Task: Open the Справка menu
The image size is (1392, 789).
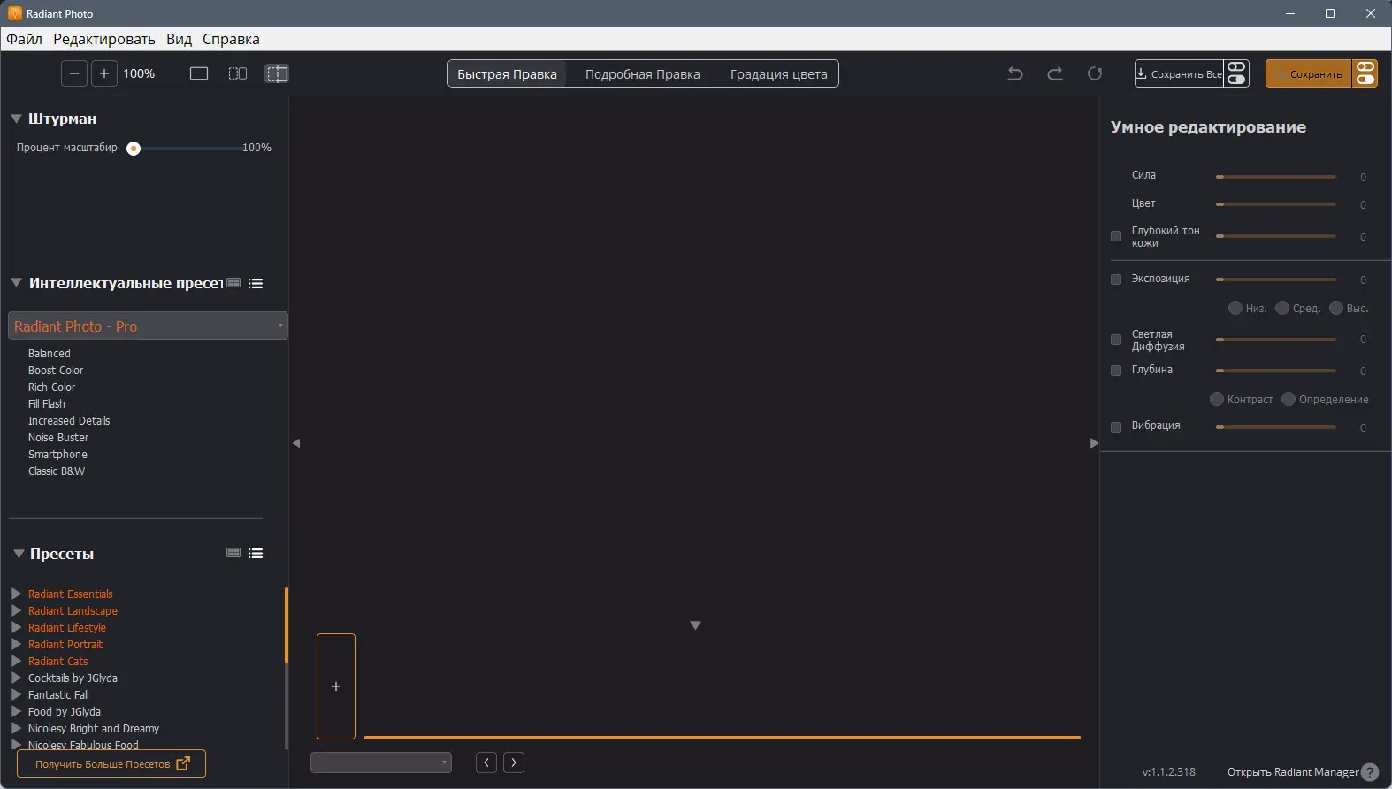Action: [231, 39]
